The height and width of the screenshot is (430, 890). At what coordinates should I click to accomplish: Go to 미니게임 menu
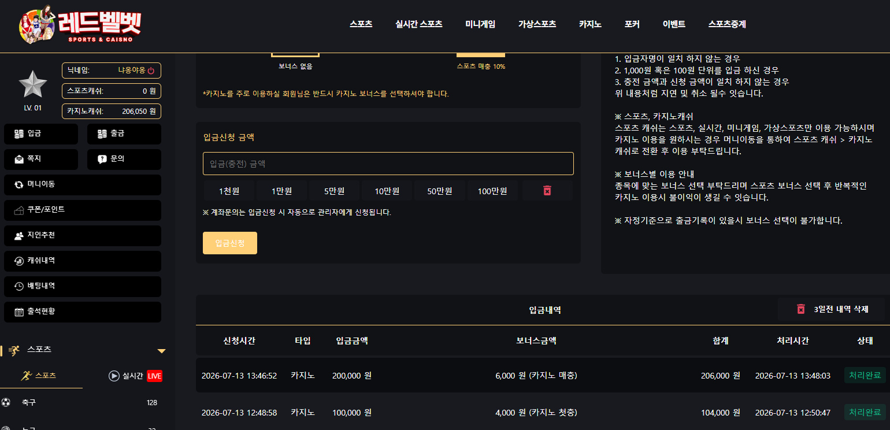pos(480,24)
